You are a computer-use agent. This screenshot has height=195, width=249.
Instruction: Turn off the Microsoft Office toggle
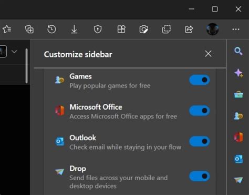tap(200, 111)
